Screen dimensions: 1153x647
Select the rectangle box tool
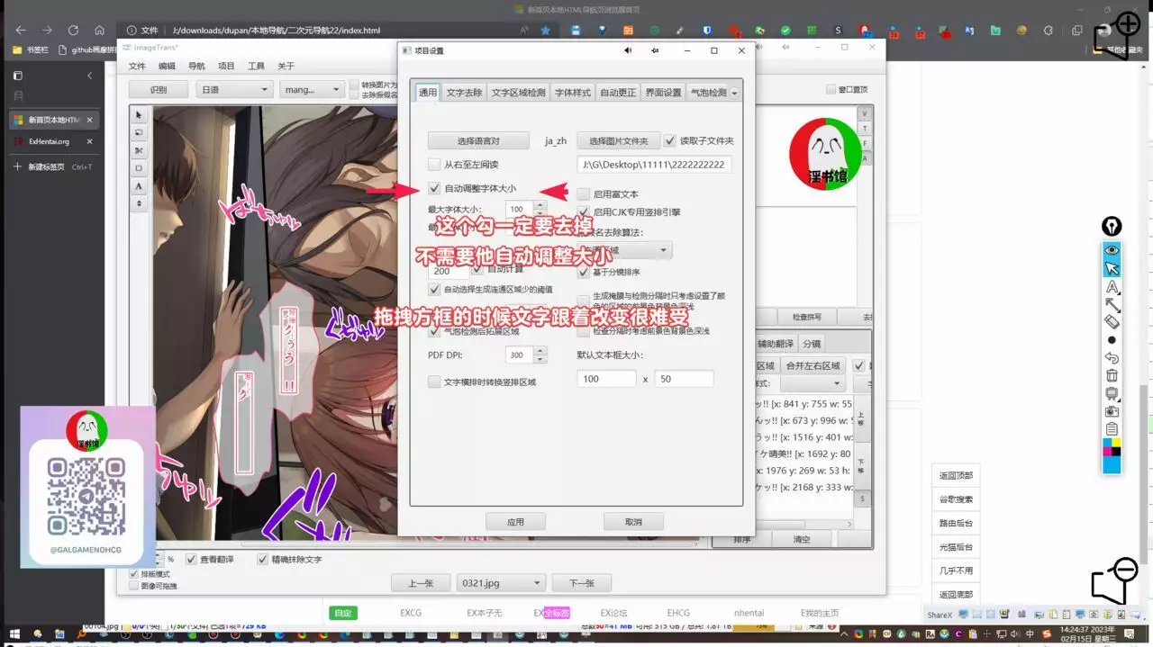tap(139, 168)
